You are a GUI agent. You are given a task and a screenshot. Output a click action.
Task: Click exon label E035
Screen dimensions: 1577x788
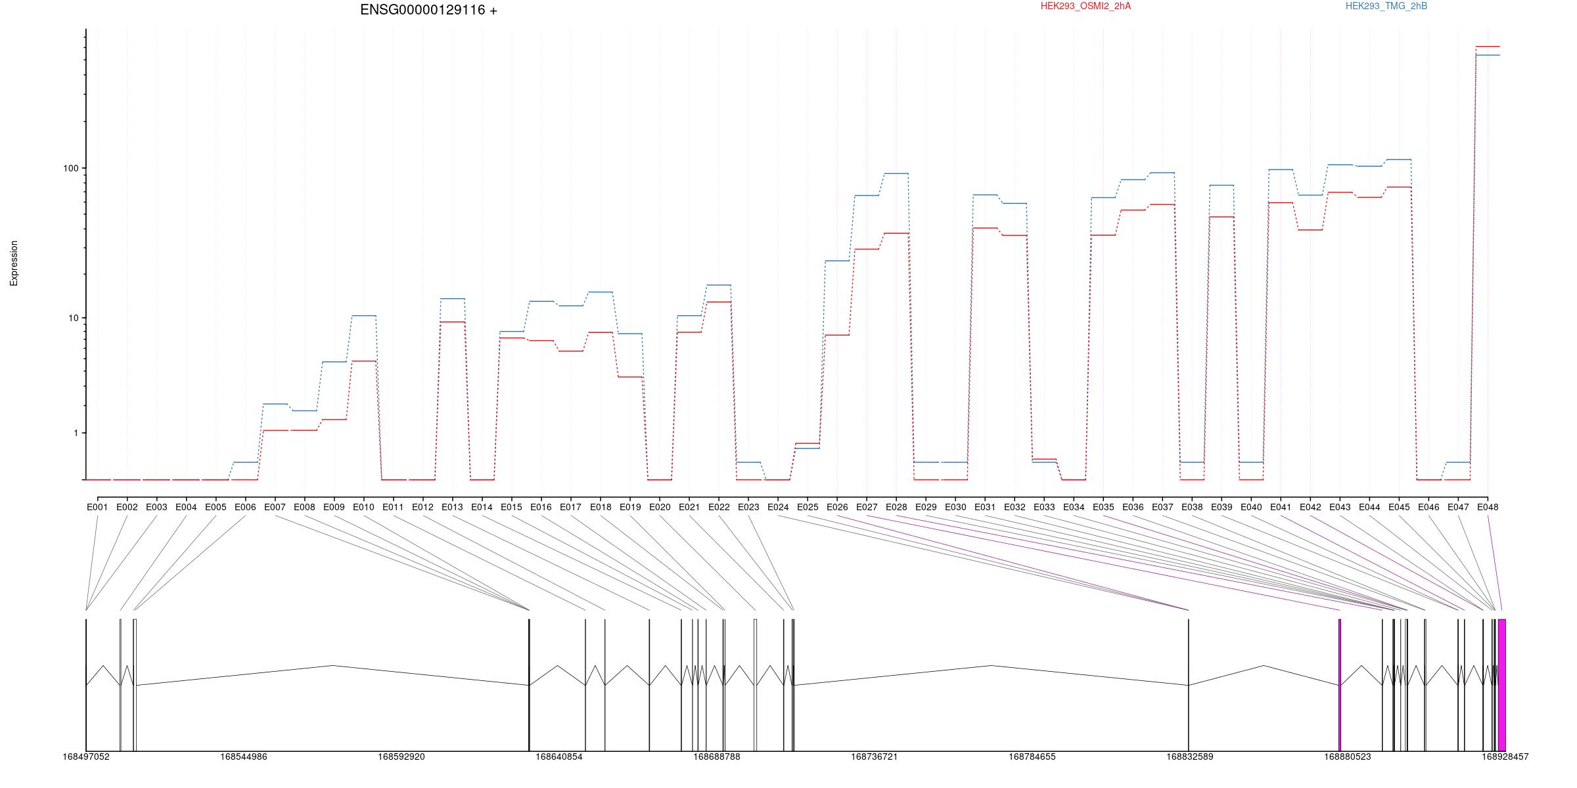point(1103,507)
